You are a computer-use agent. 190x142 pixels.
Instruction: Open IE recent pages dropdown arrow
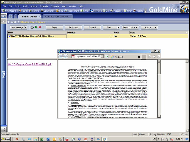[70, 56]
